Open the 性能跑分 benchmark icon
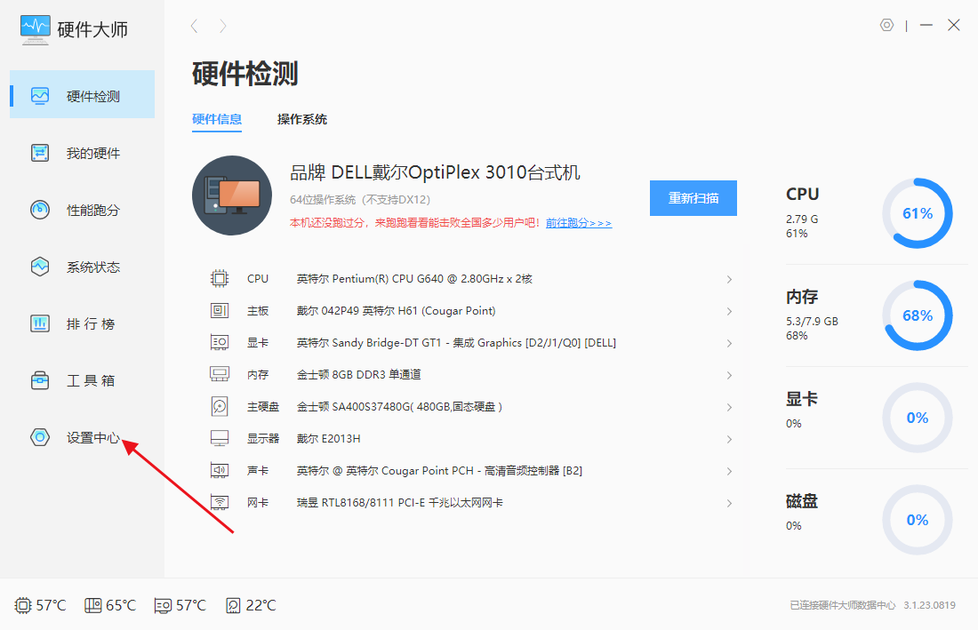Screen dimensions: 978x630 click(40, 210)
